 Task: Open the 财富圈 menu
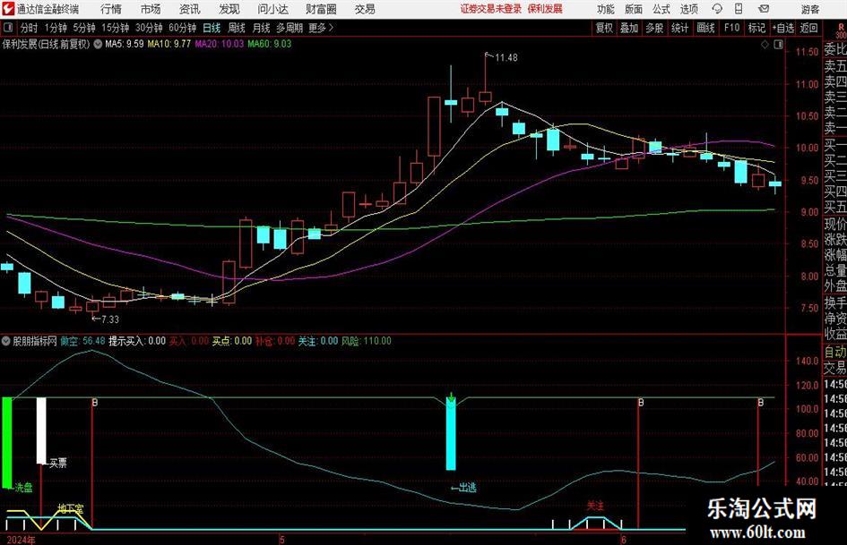[321, 9]
